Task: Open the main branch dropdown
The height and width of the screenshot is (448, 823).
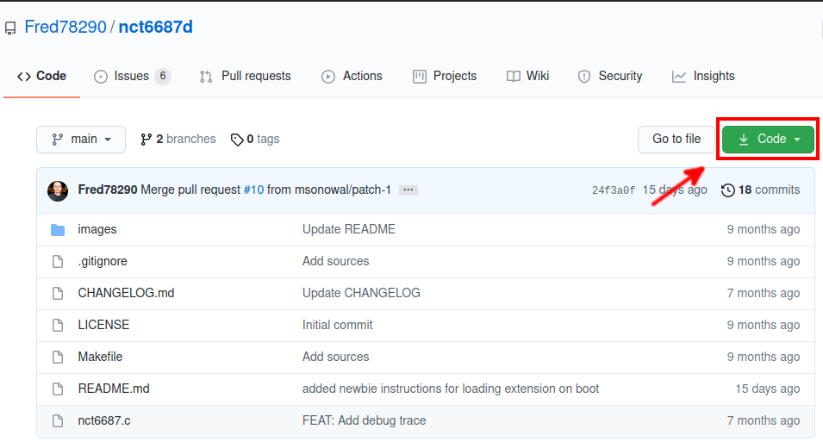Action: 81,140
